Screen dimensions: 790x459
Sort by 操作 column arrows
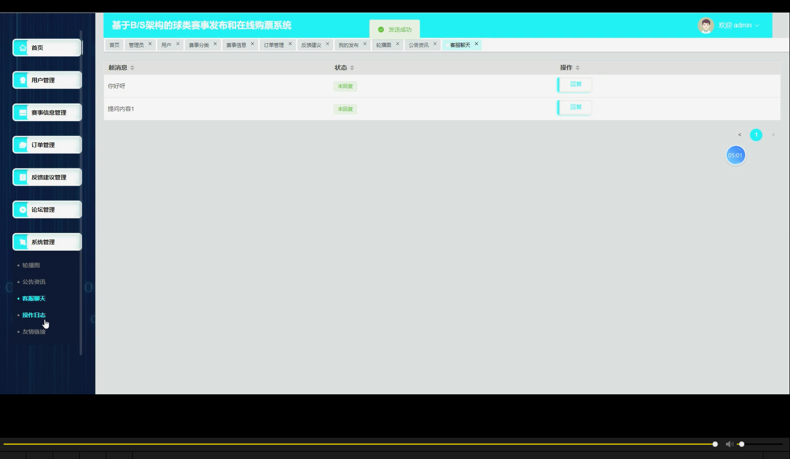(x=577, y=68)
